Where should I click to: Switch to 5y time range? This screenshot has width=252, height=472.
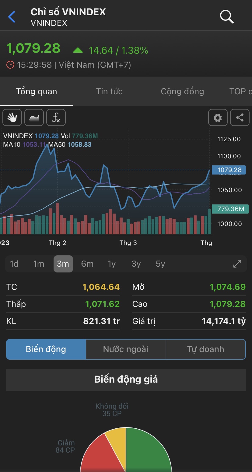tap(160, 264)
